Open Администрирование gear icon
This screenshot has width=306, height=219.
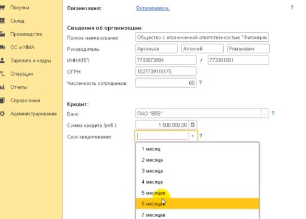(2, 114)
